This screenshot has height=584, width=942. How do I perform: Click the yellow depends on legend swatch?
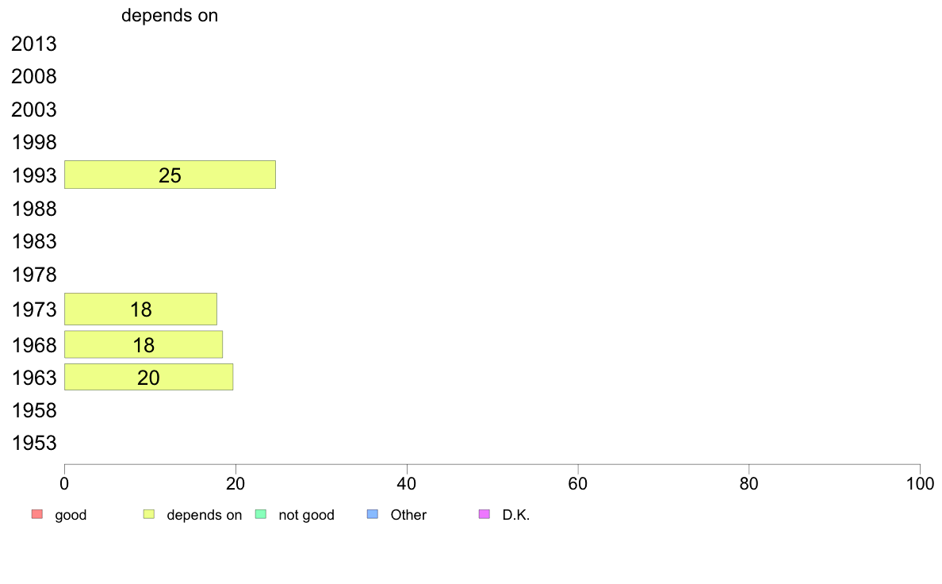click(149, 514)
